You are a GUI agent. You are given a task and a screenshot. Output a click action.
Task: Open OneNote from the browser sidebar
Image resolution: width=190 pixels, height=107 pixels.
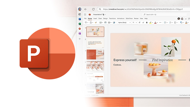click(x=80, y=34)
